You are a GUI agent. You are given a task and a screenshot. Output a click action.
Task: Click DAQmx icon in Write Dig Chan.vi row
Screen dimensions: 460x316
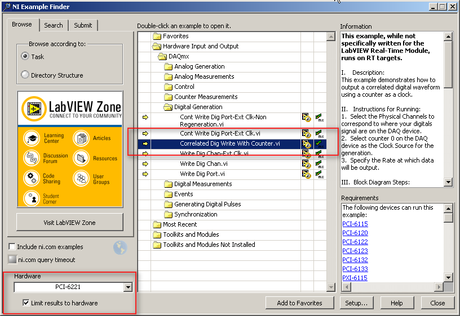point(320,164)
